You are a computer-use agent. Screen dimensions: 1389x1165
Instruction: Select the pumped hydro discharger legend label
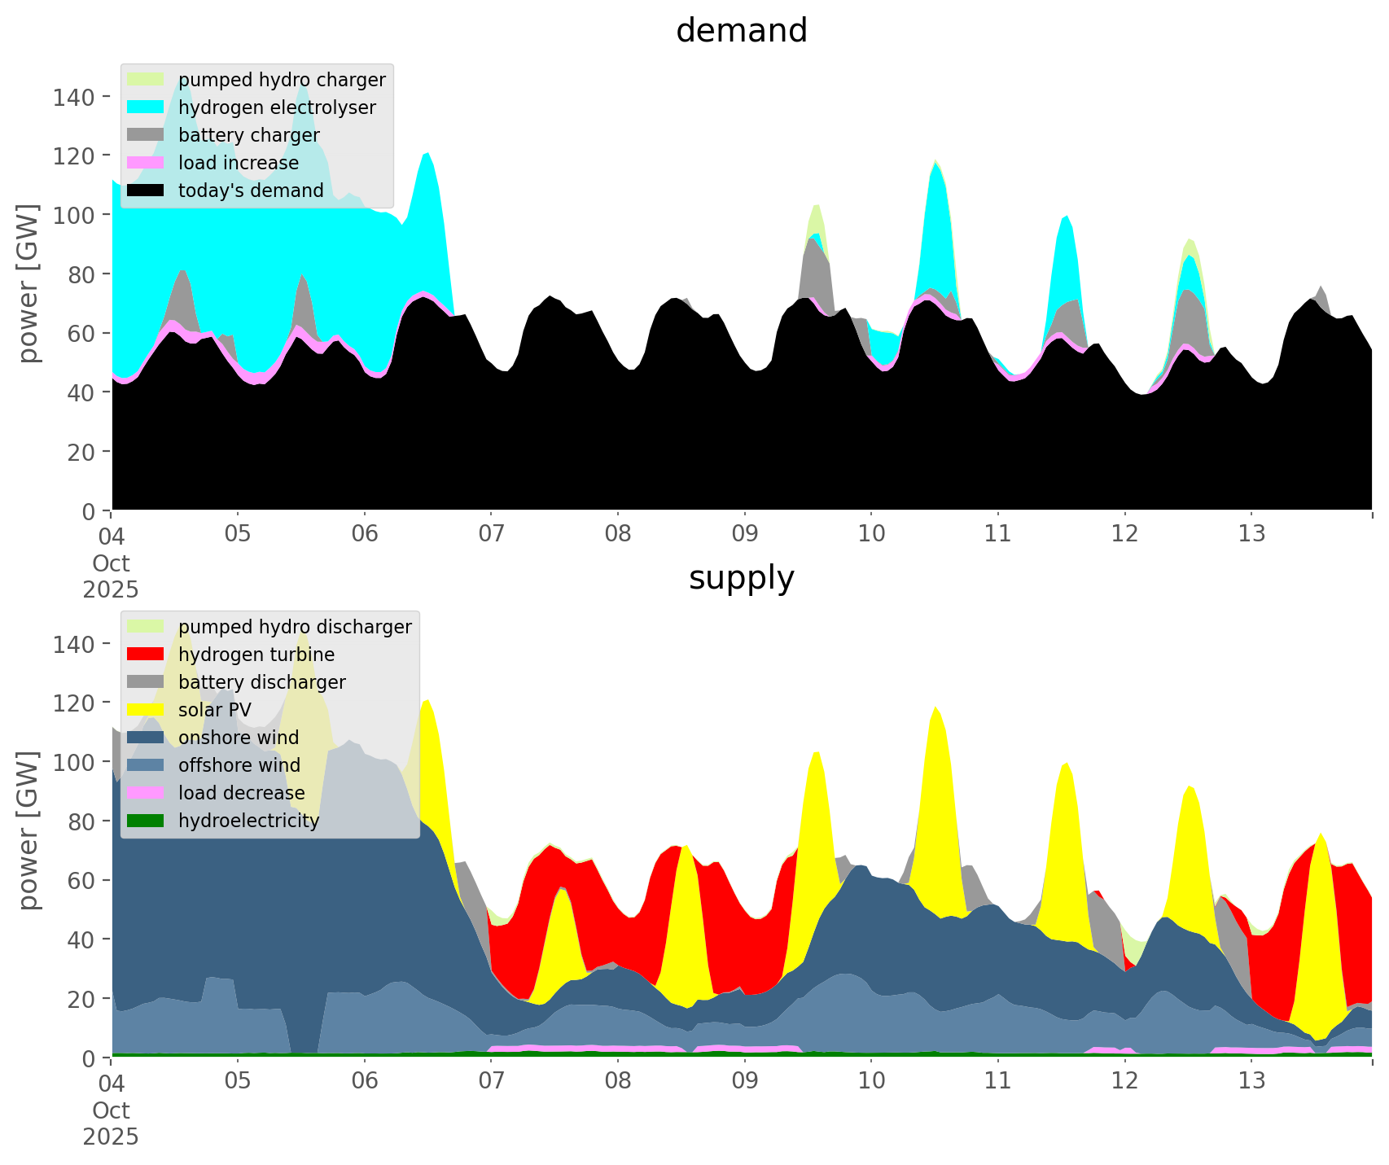[295, 627]
